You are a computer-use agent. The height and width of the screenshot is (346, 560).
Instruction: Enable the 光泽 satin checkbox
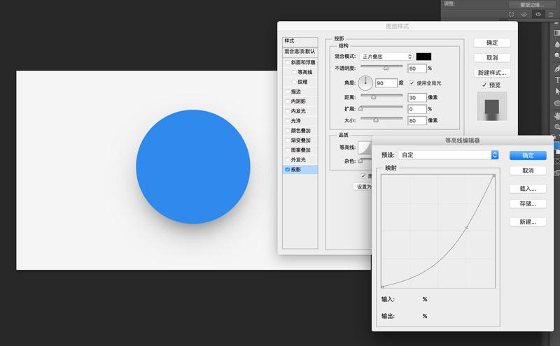(287, 121)
